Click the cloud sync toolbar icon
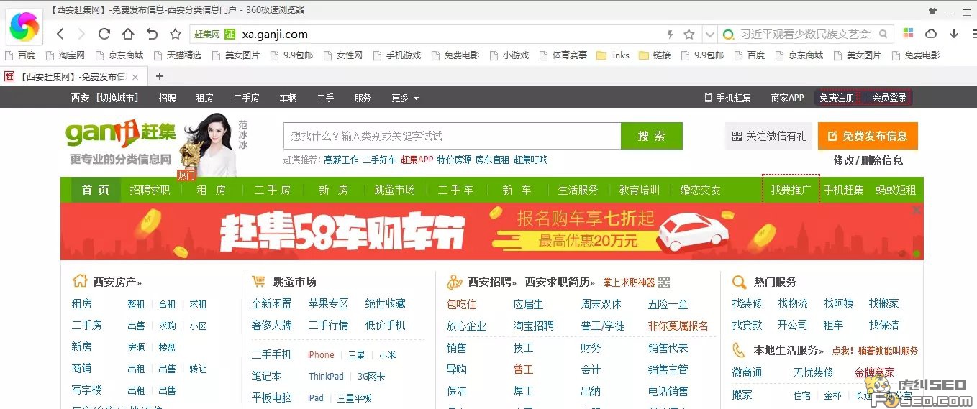The height and width of the screenshot is (409, 977). (931, 34)
